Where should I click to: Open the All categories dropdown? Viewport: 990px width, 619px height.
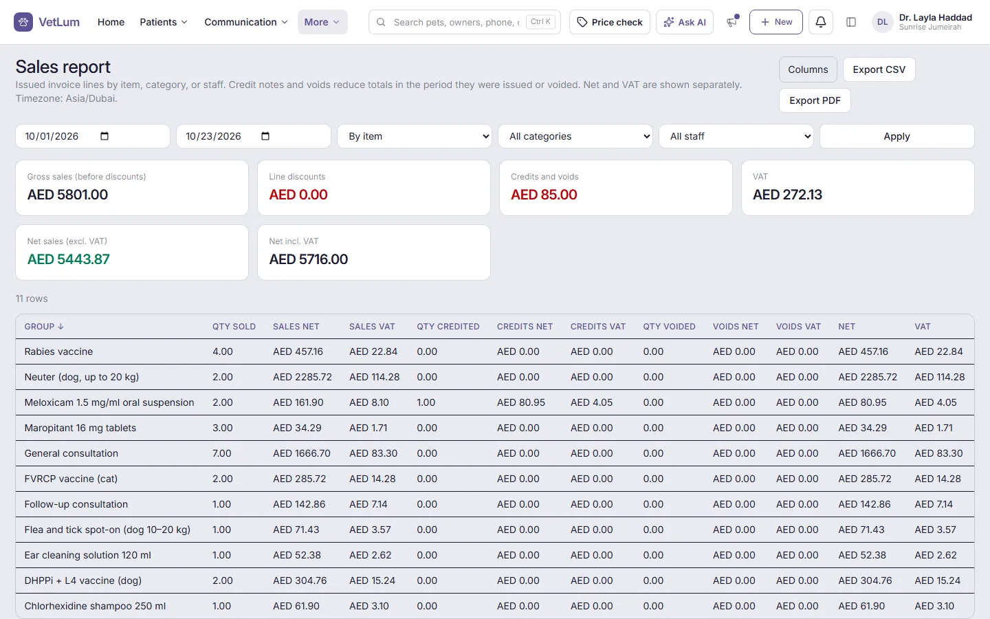[575, 136]
